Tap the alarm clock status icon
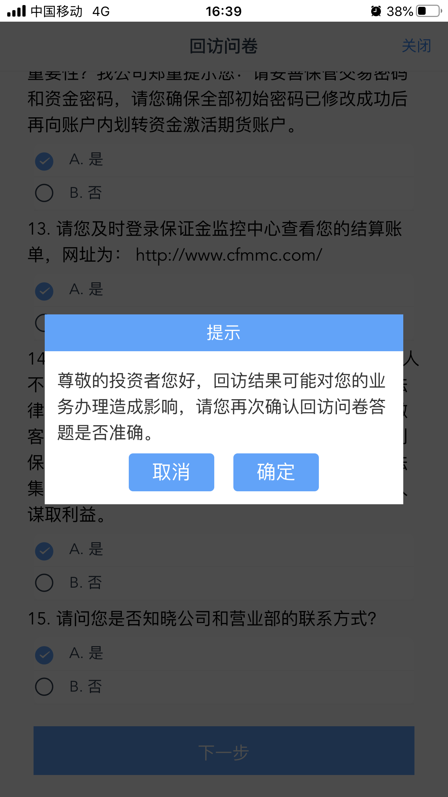Image resolution: width=448 pixels, height=797 pixels. pyautogui.click(x=376, y=11)
